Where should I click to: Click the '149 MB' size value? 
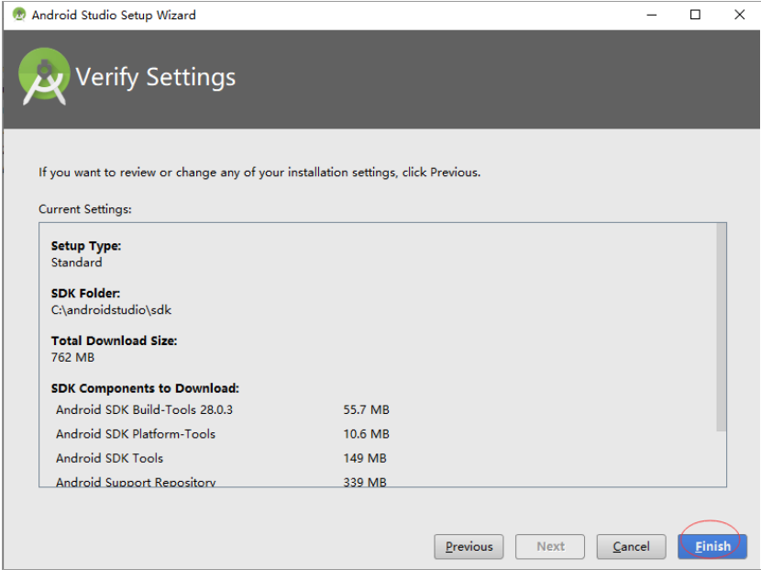(365, 458)
